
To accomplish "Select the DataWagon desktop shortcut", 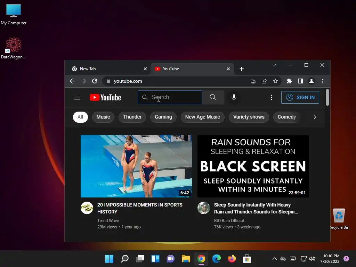I will [14, 48].
